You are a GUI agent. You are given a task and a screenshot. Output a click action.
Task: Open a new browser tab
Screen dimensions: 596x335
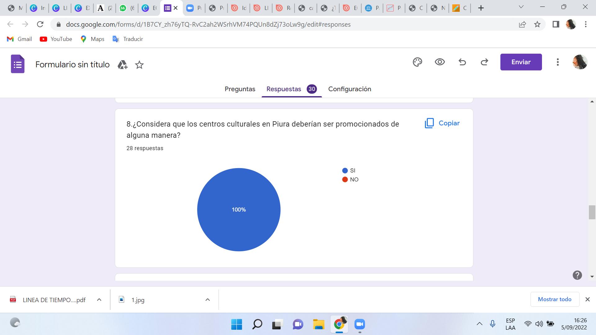tap(481, 8)
